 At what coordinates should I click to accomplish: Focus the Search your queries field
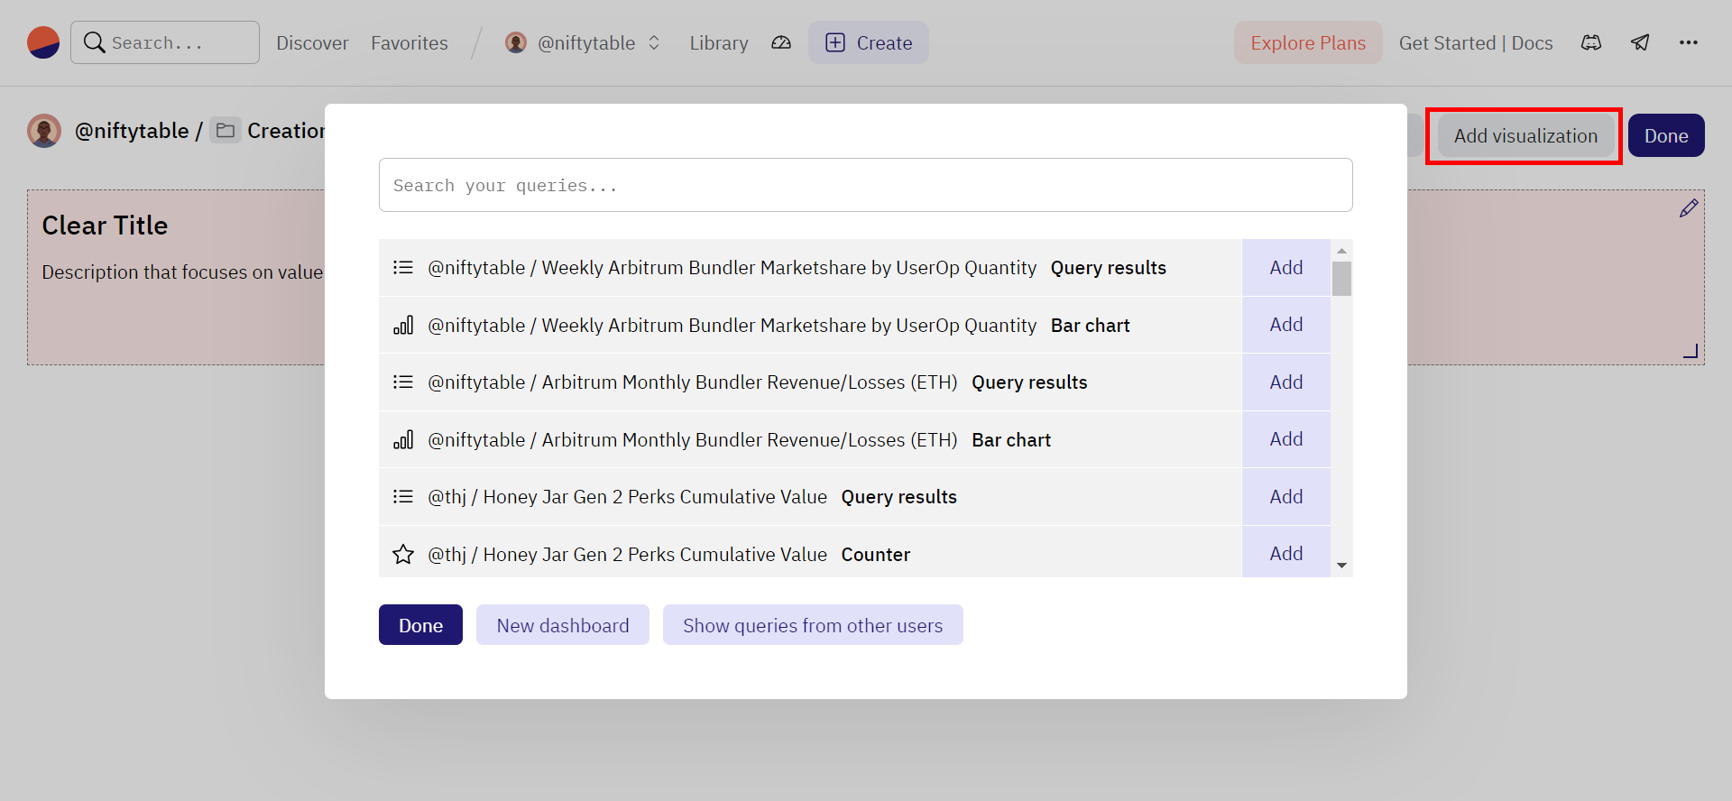click(x=866, y=185)
